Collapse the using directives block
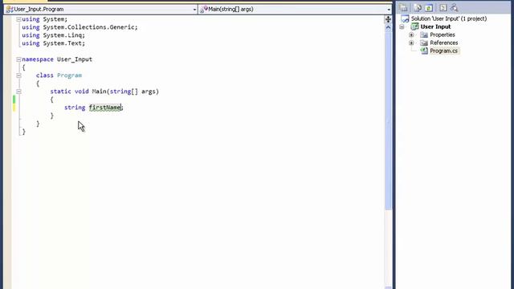 tap(18, 19)
